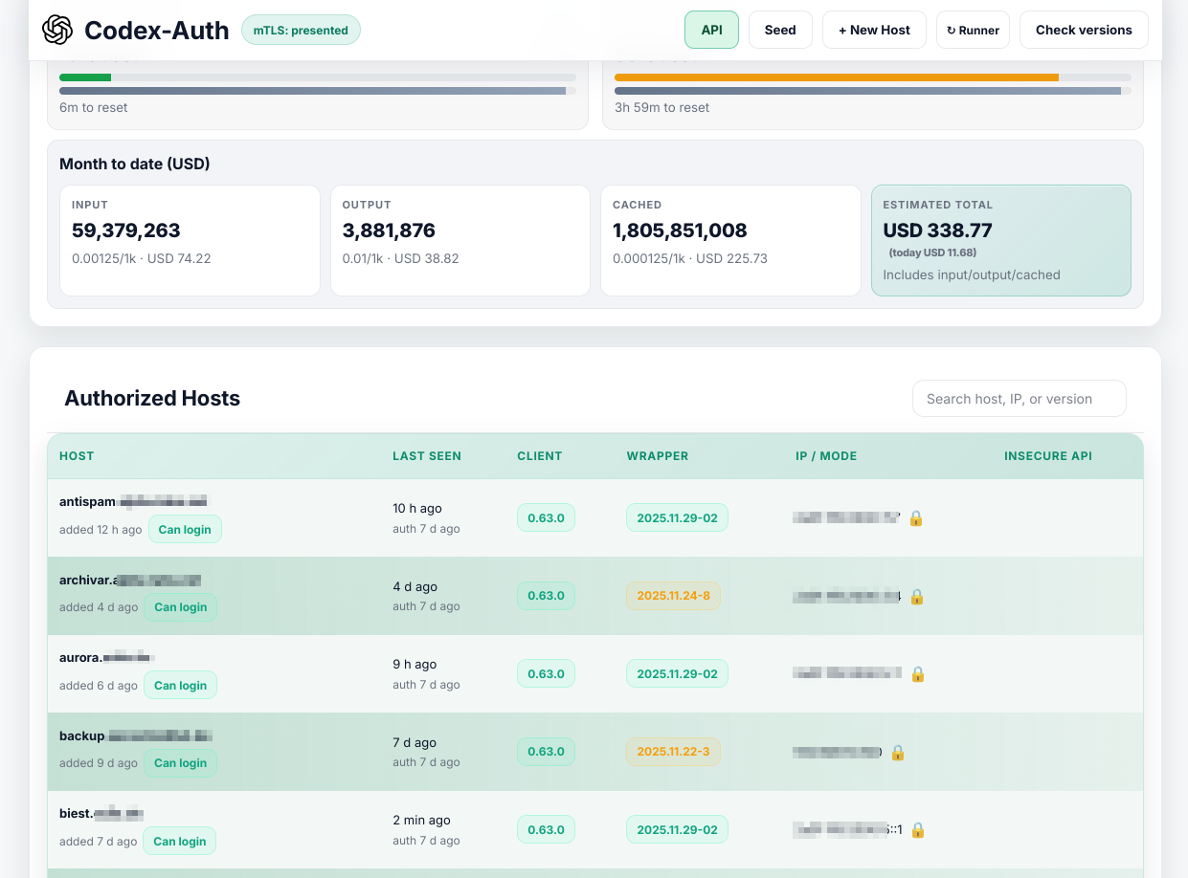Screen dimensions: 1188x878
Task: Sort by the Host column header
Action: point(77,456)
